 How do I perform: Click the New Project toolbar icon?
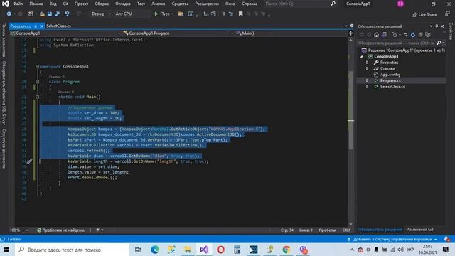tap(31, 14)
